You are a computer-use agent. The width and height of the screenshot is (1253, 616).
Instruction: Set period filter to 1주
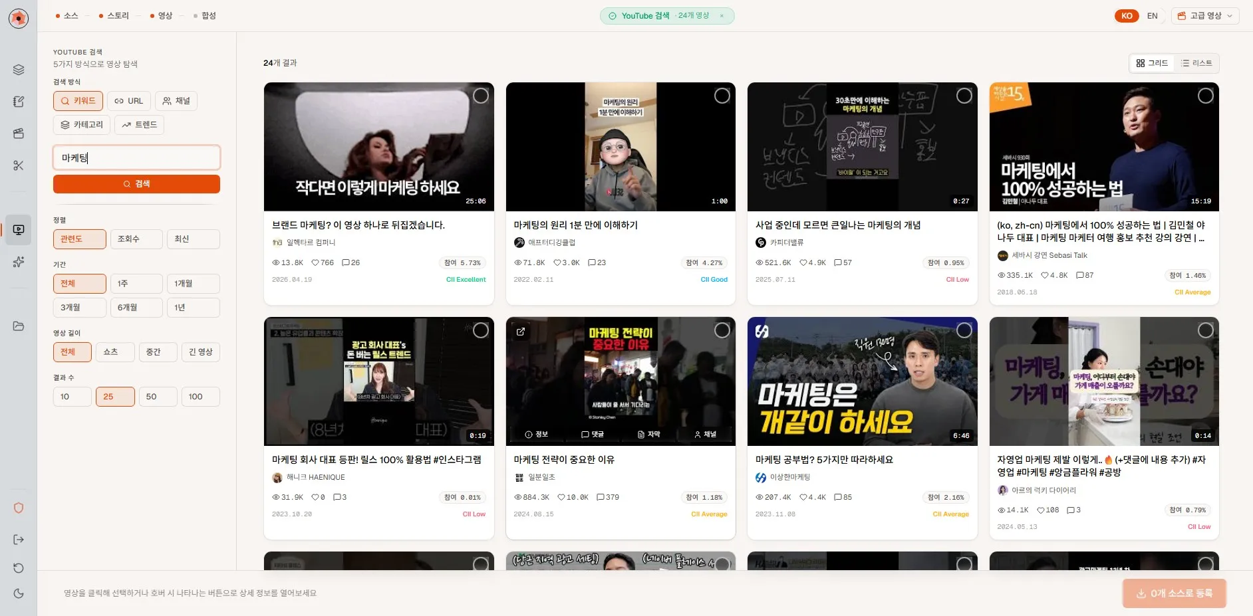[x=136, y=284]
